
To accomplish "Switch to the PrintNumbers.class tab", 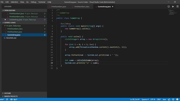I will (82, 7).
